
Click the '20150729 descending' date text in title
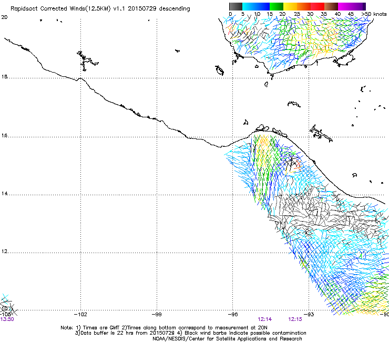pyautogui.click(x=159, y=9)
